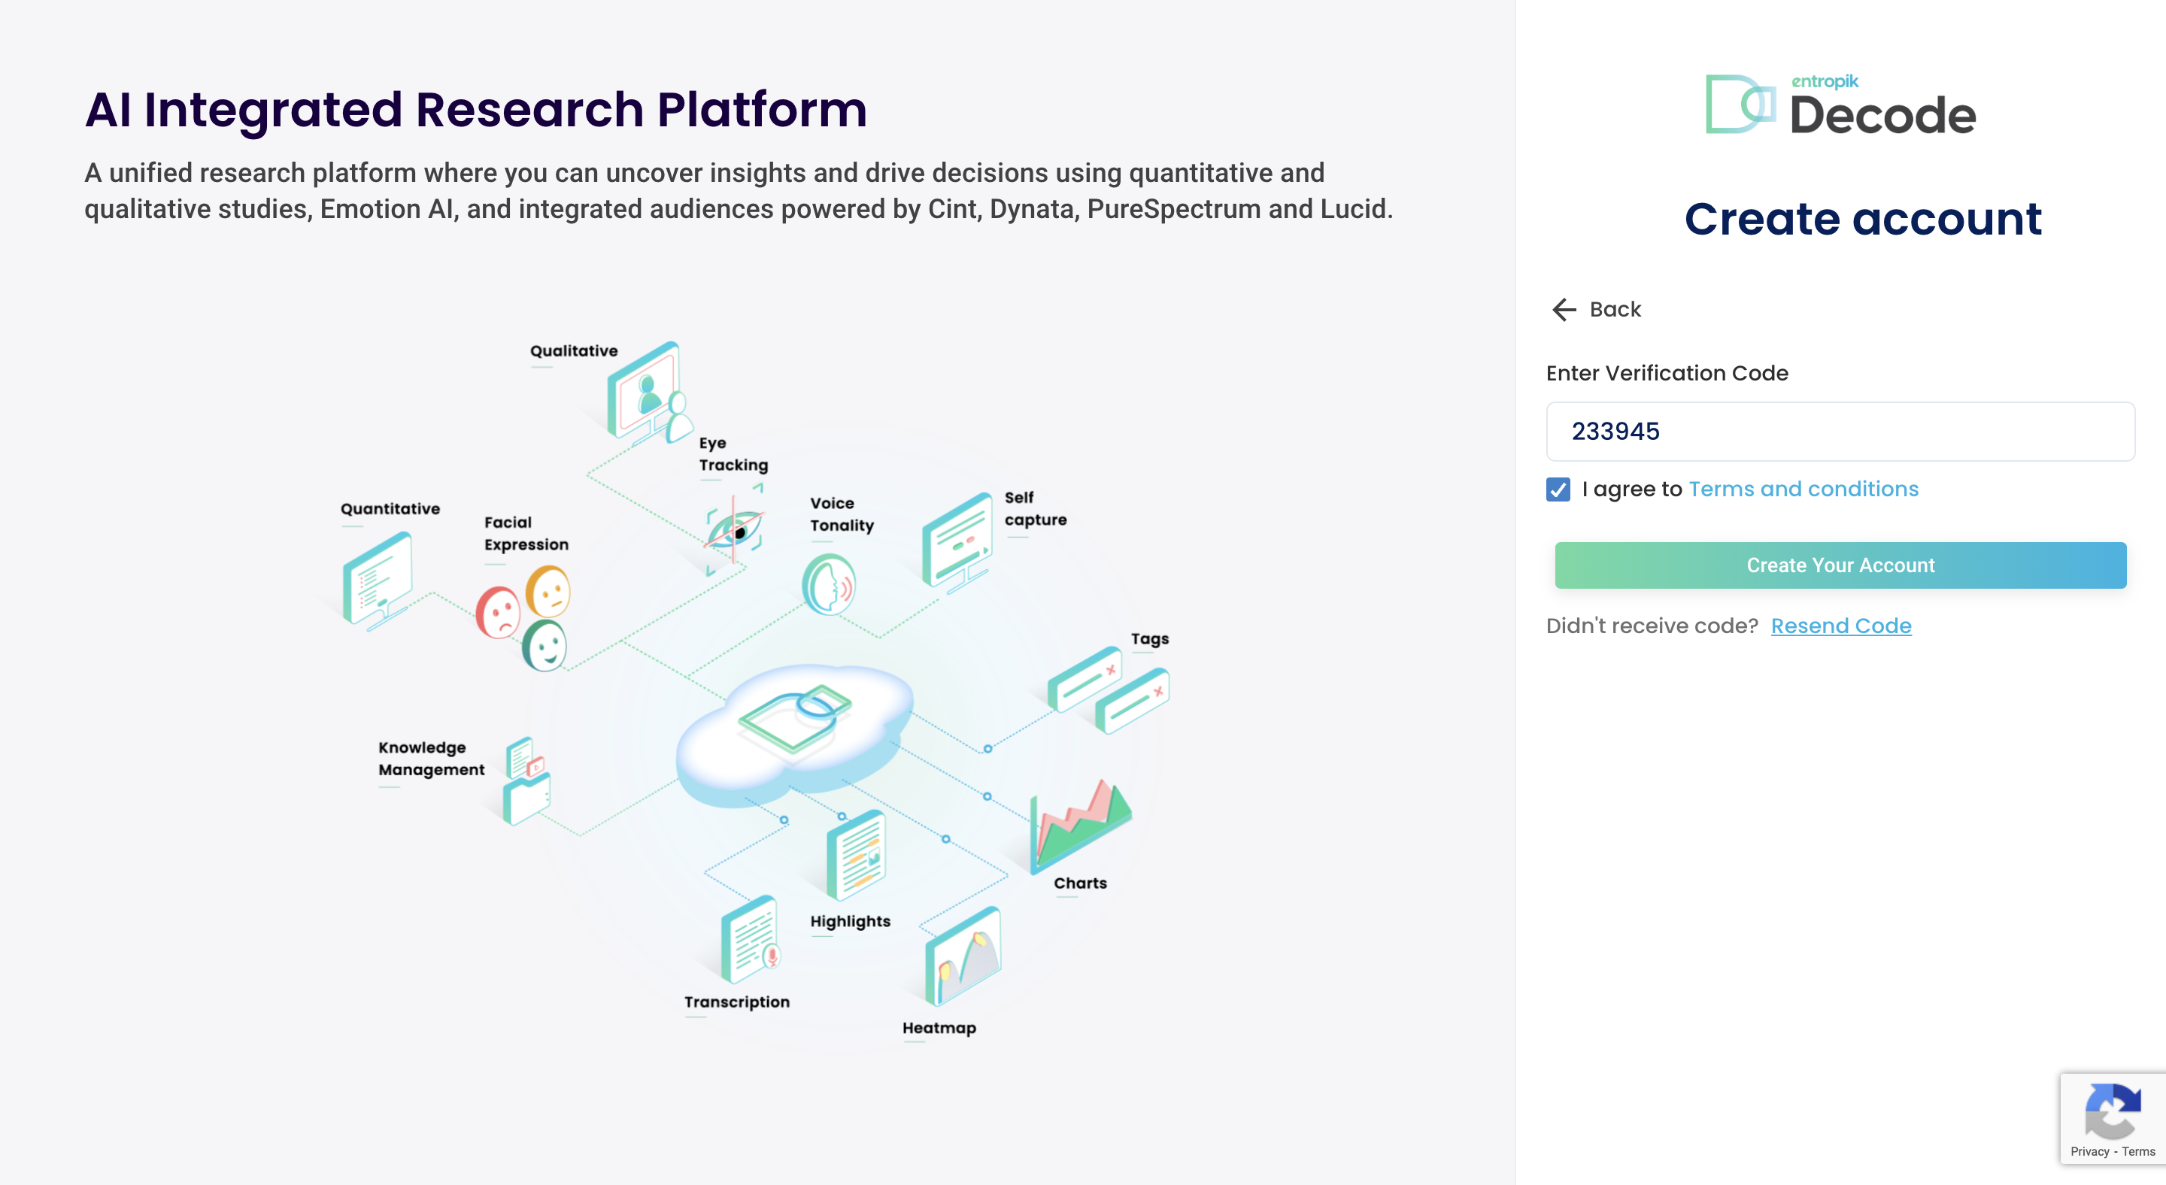Uncheck the Terms agreement checkbox
Screen dimensions: 2166x1185
(1558, 489)
